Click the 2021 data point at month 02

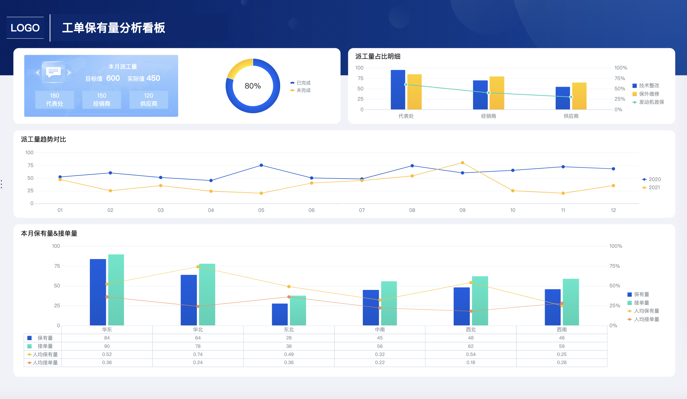coord(110,191)
